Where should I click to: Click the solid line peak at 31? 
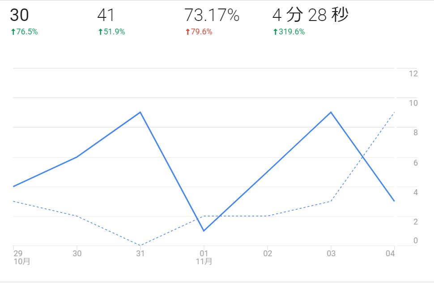pos(140,112)
